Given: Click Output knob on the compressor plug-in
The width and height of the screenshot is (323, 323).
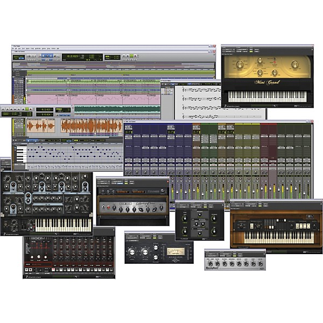Looking at the screenshot, I should pyautogui.click(x=145, y=252).
